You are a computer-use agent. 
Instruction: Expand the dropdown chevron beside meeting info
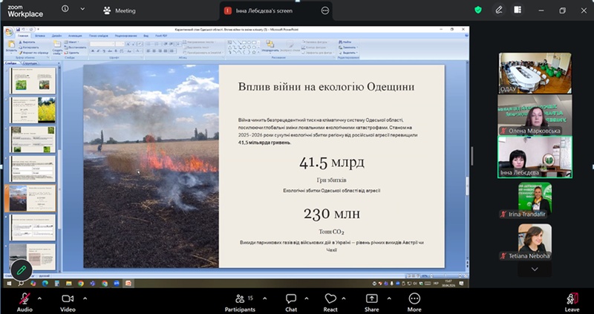point(82,9)
